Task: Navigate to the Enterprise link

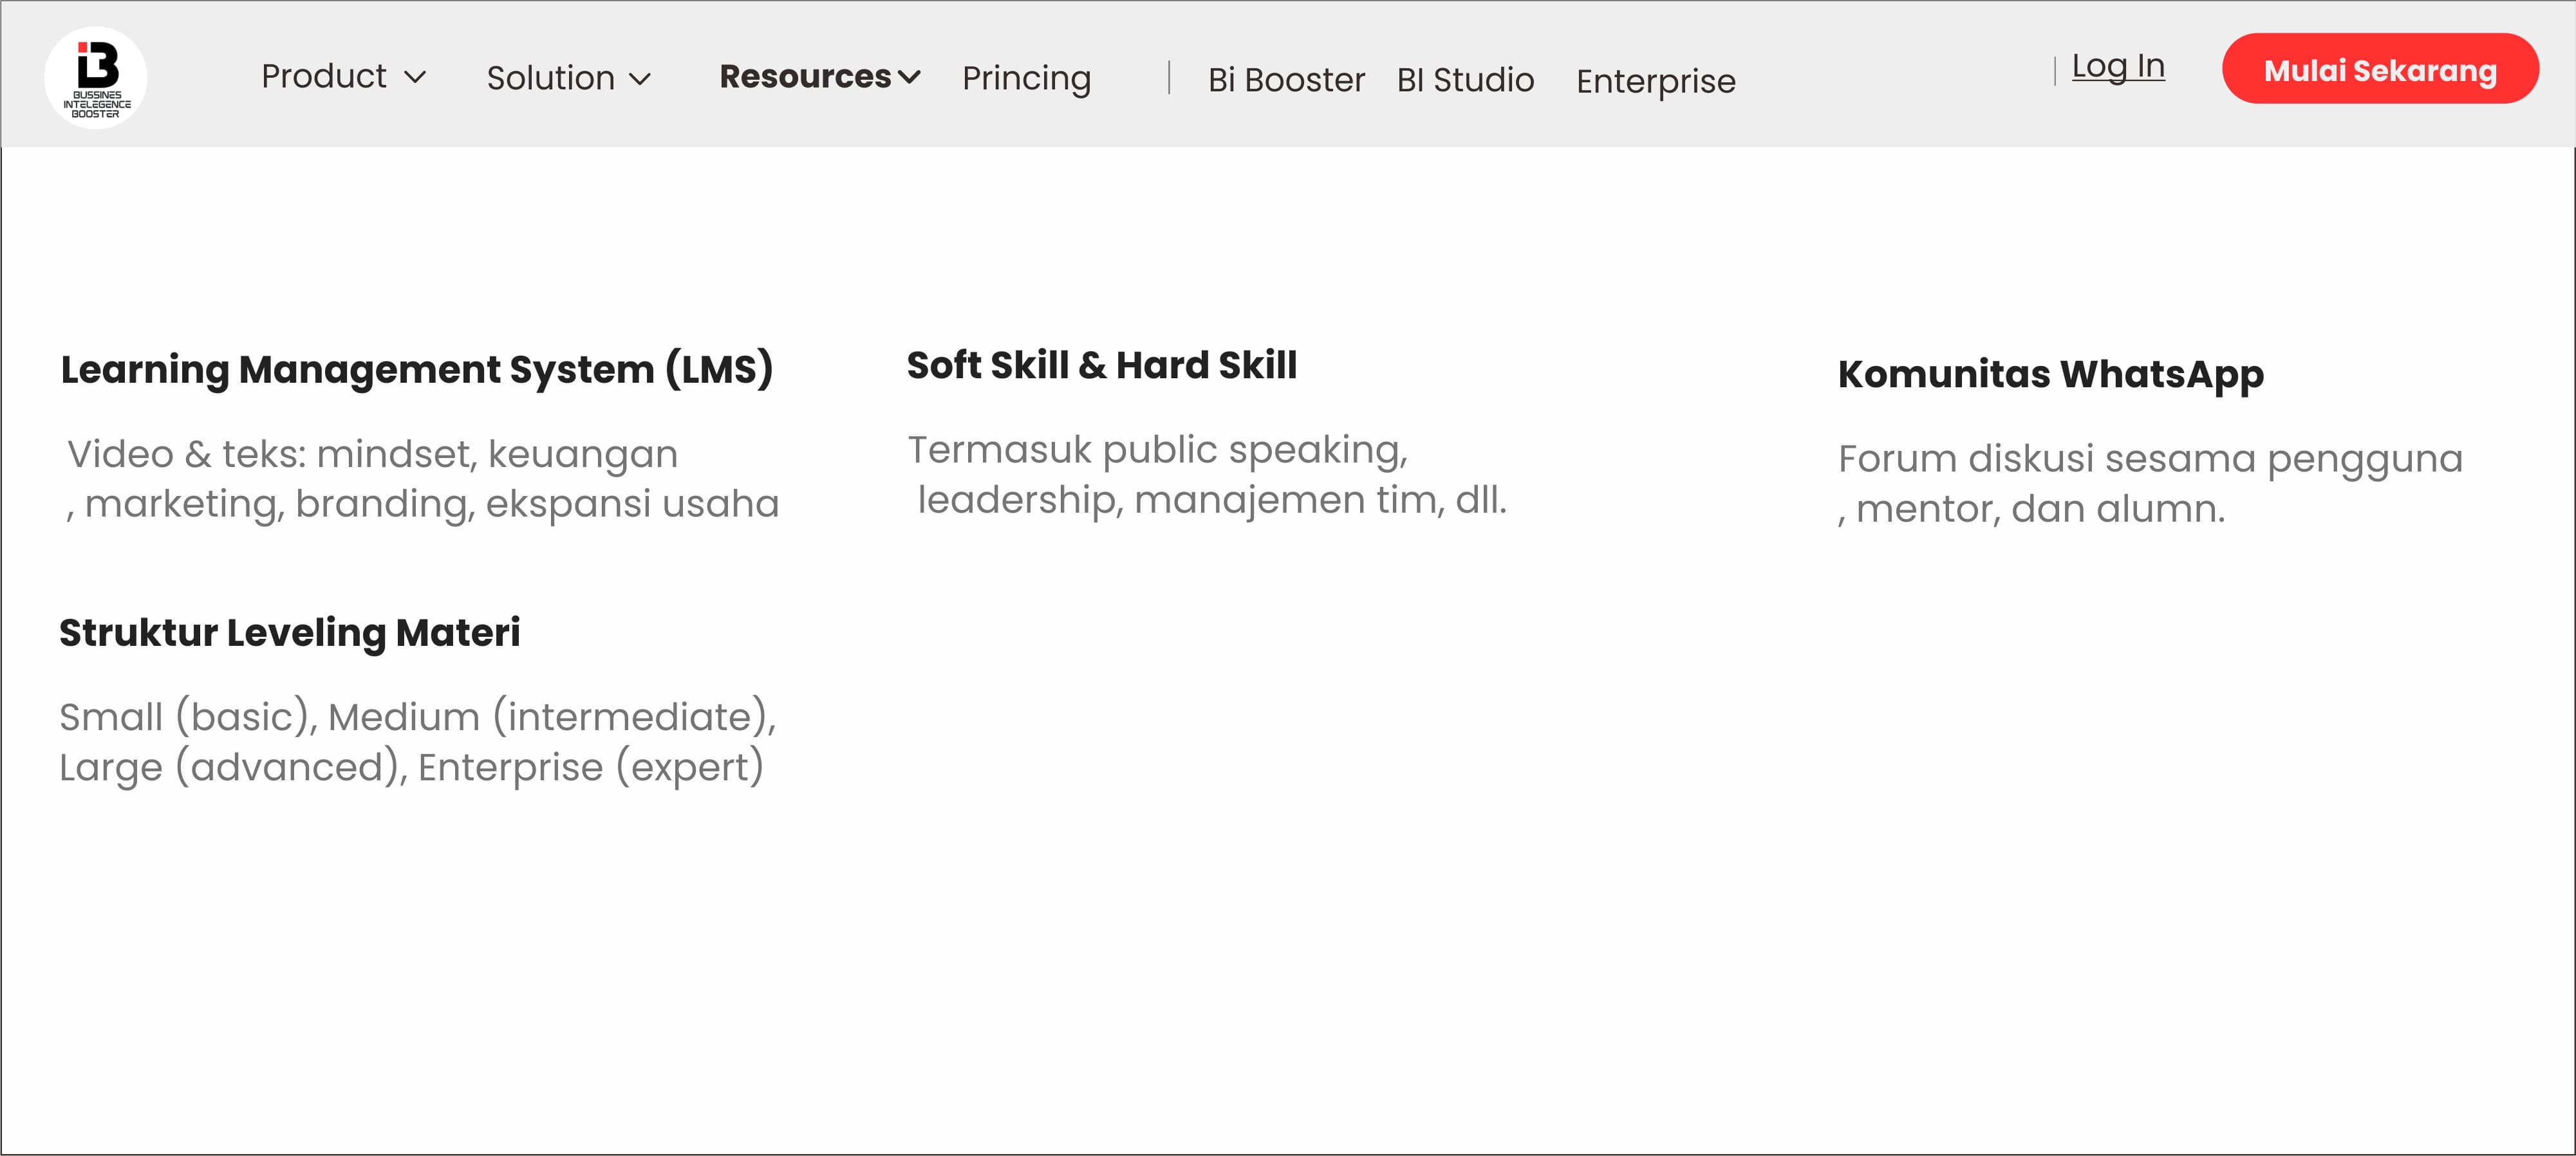Action: 1655,82
